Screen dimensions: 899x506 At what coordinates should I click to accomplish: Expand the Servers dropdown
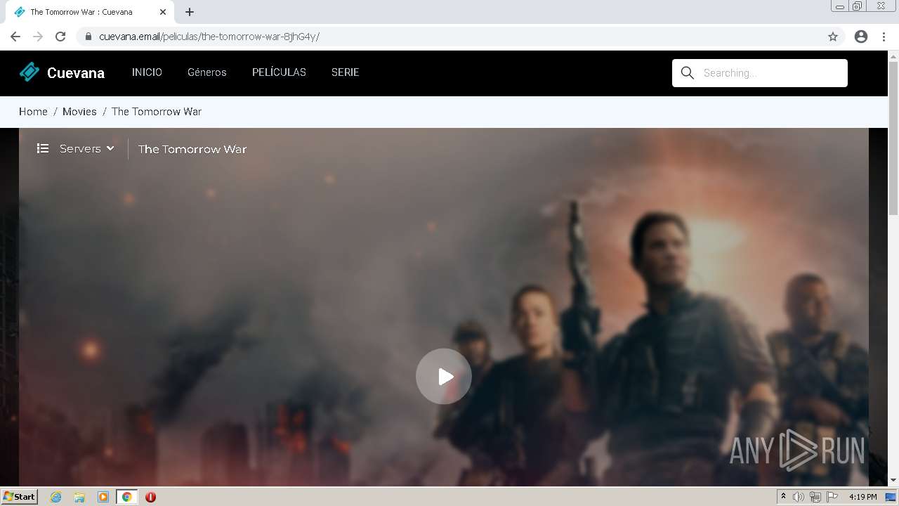click(86, 149)
